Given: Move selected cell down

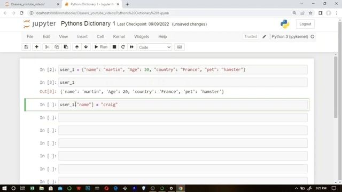Looking at the screenshot, I should click(x=86, y=47).
